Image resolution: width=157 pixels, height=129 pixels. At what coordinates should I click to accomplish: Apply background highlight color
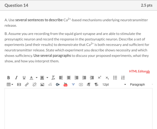[x=42, y=78]
